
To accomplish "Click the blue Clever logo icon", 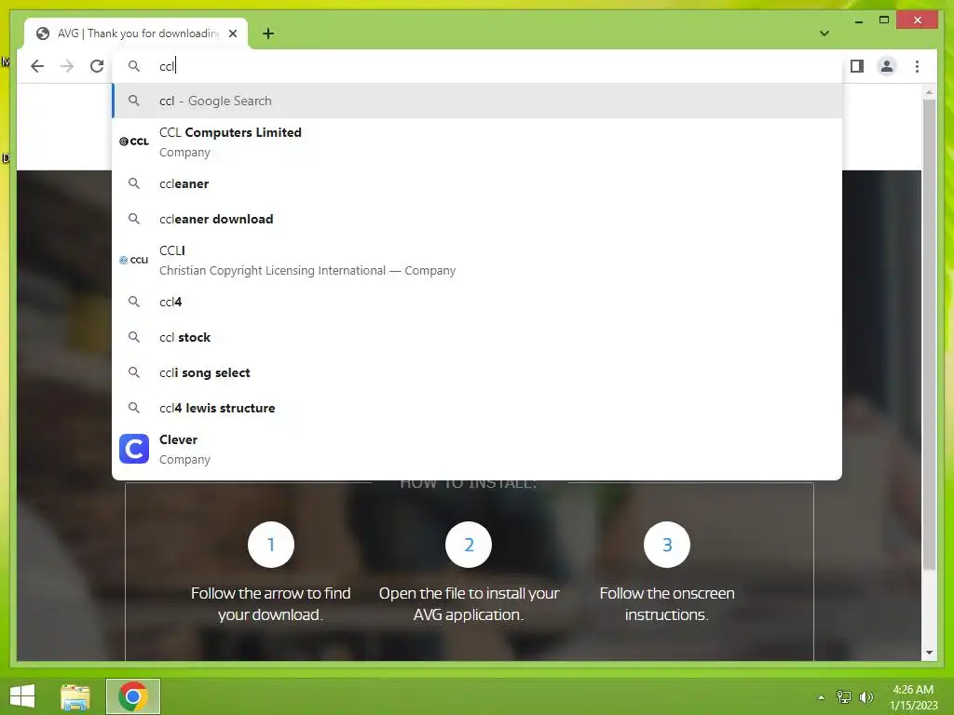I will (134, 449).
